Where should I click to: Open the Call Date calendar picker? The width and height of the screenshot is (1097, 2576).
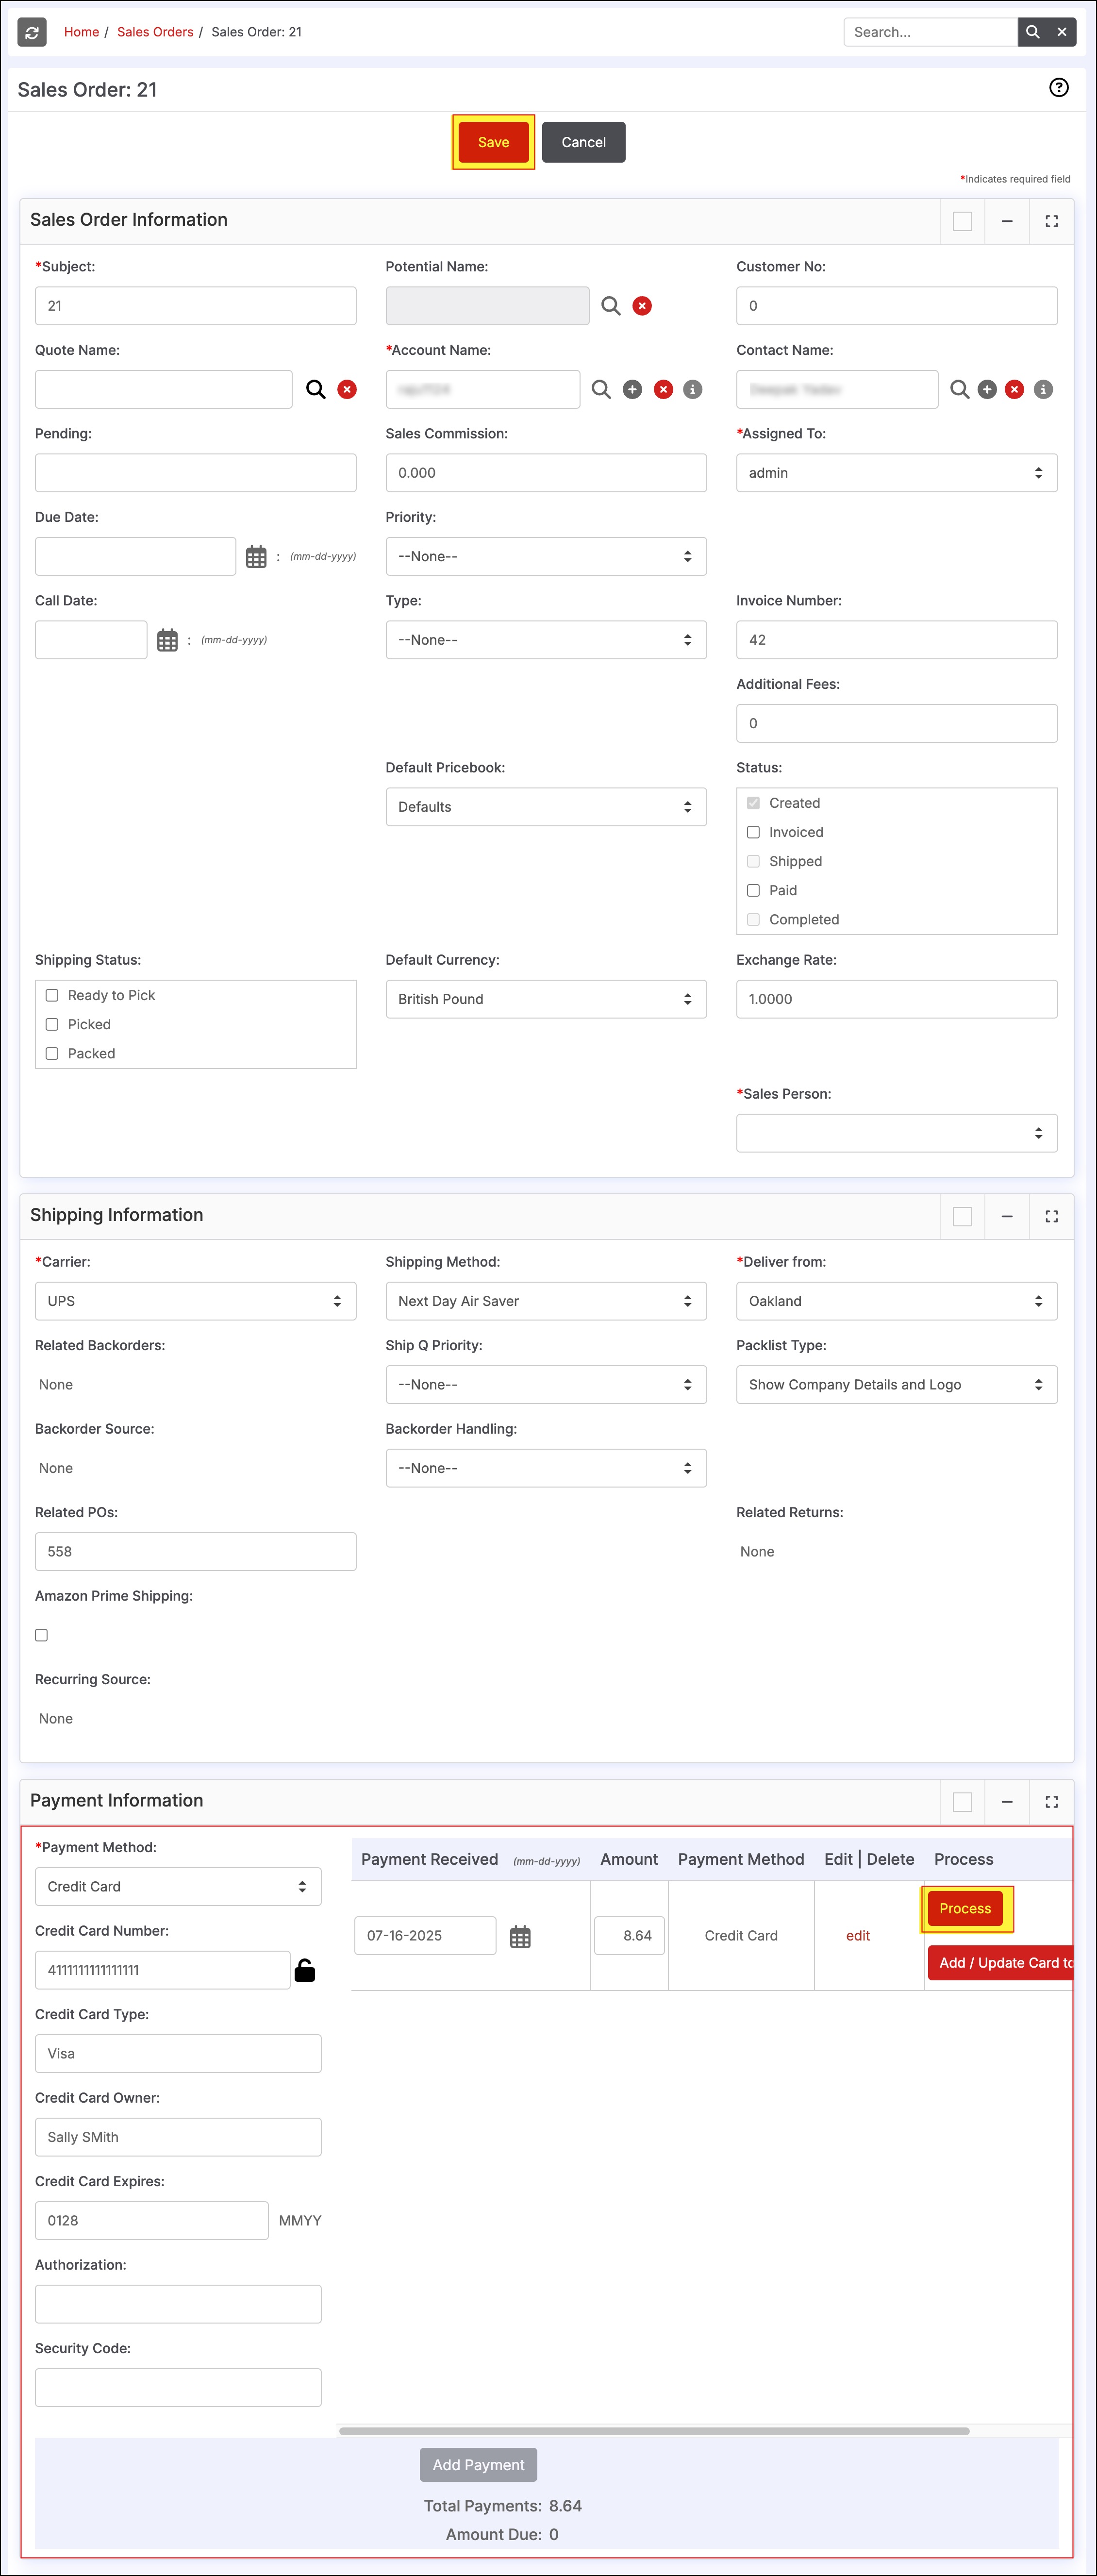[167, 640]
